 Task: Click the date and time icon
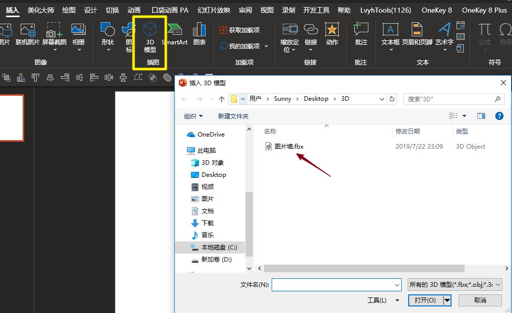point(461,25)
